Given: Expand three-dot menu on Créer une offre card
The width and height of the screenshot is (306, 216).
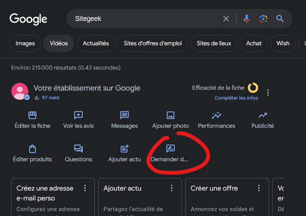Looking at the screenshot, I should (259, 188).
